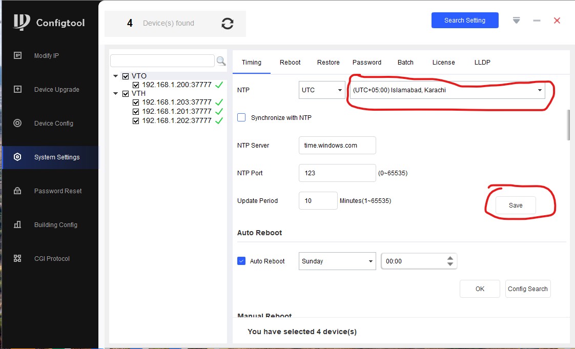Open the Sunday reboot day dropdown
This screenshot has height=349, width=575.
coord(337,261)
